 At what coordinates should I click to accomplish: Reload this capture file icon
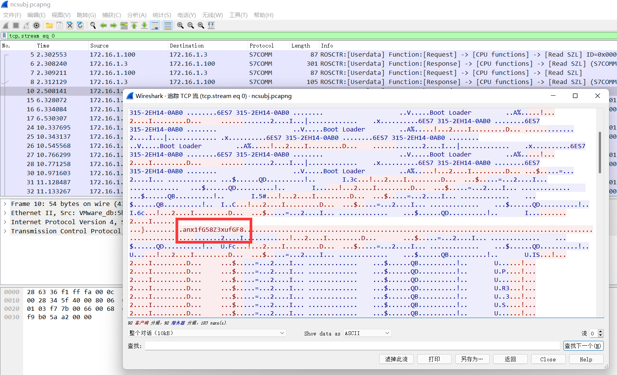click(x=80, y=25)
